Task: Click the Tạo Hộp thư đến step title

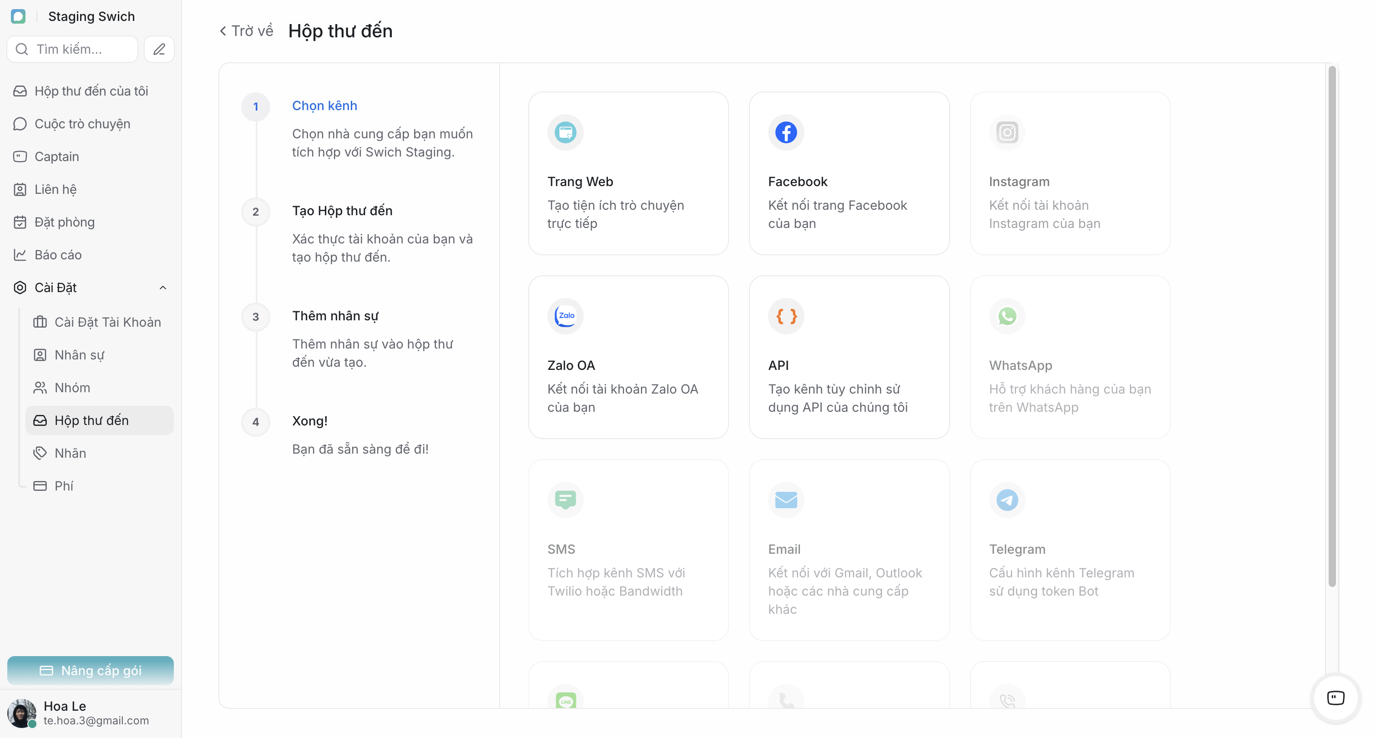Action: (x=342, y=211)
